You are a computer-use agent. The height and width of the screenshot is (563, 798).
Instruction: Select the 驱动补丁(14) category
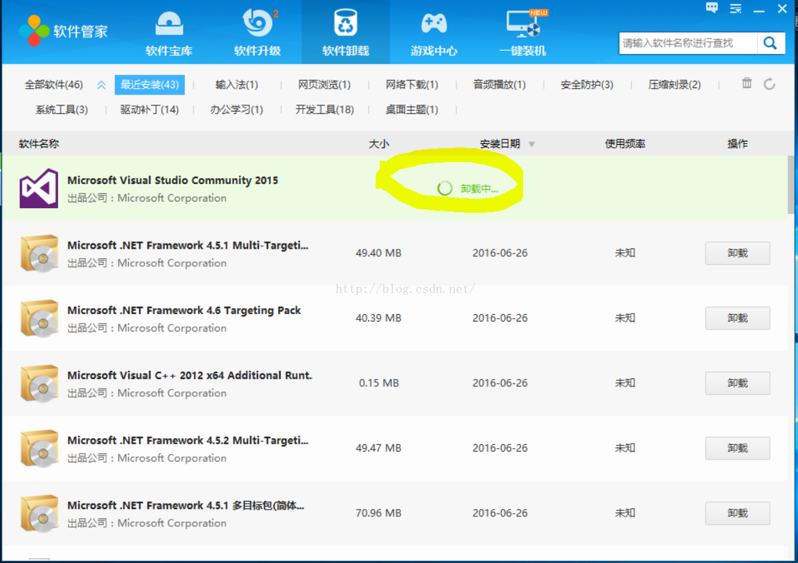(149, 109)
